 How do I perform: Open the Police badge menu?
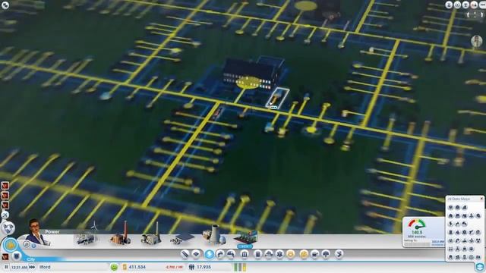(290, 255)
